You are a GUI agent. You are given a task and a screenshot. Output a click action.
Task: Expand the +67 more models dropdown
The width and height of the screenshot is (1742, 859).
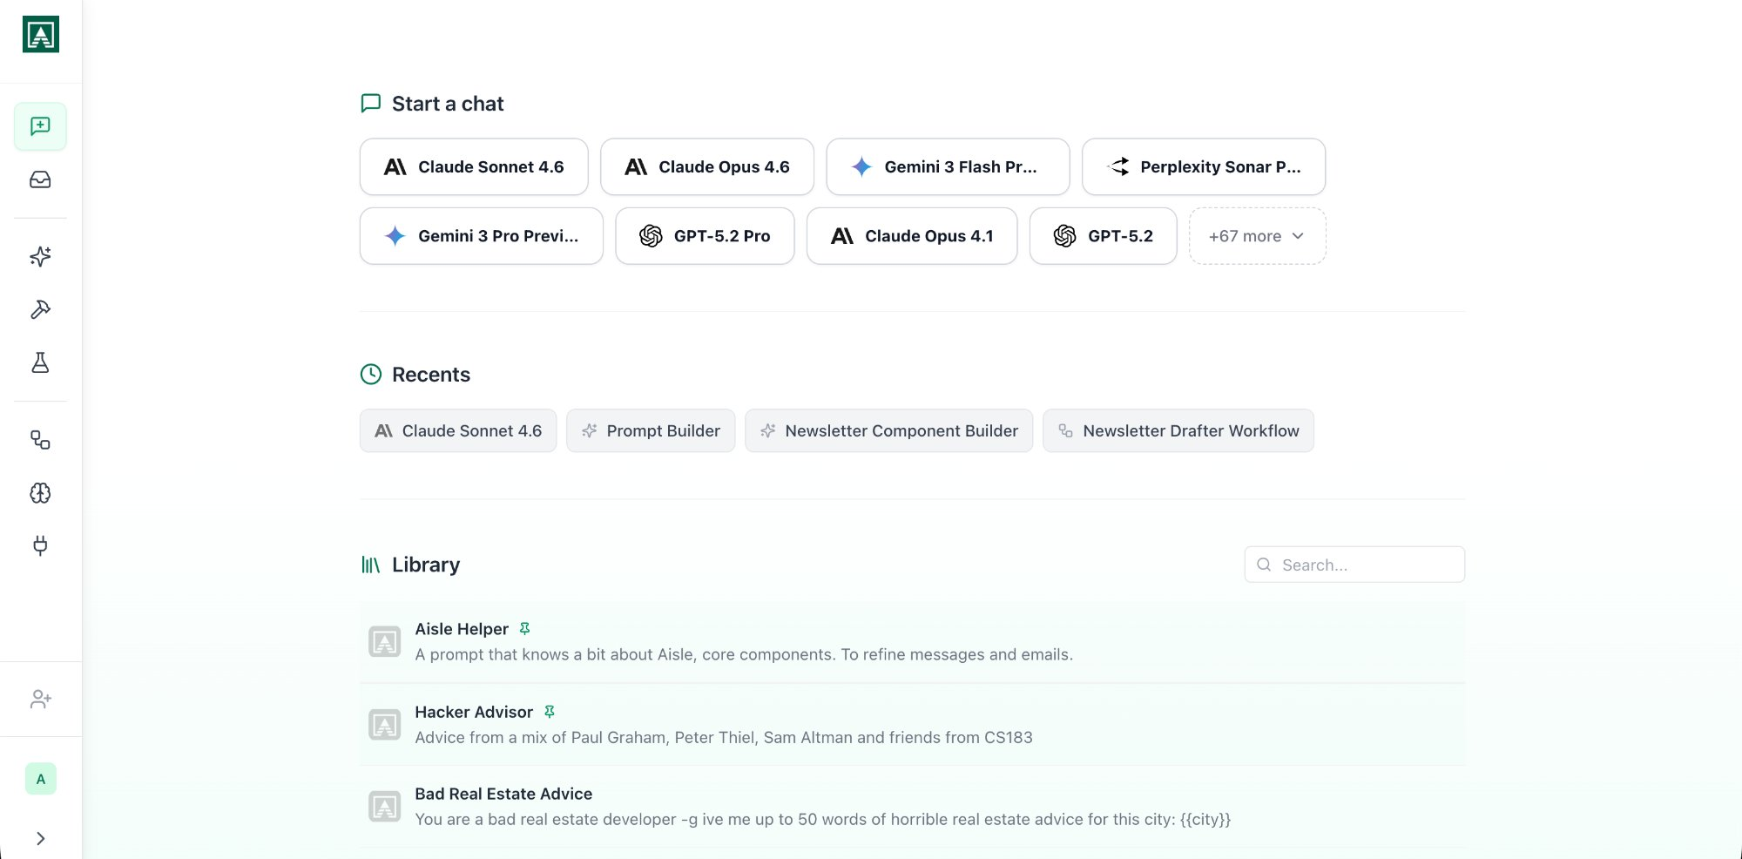tap(1257, 236)
